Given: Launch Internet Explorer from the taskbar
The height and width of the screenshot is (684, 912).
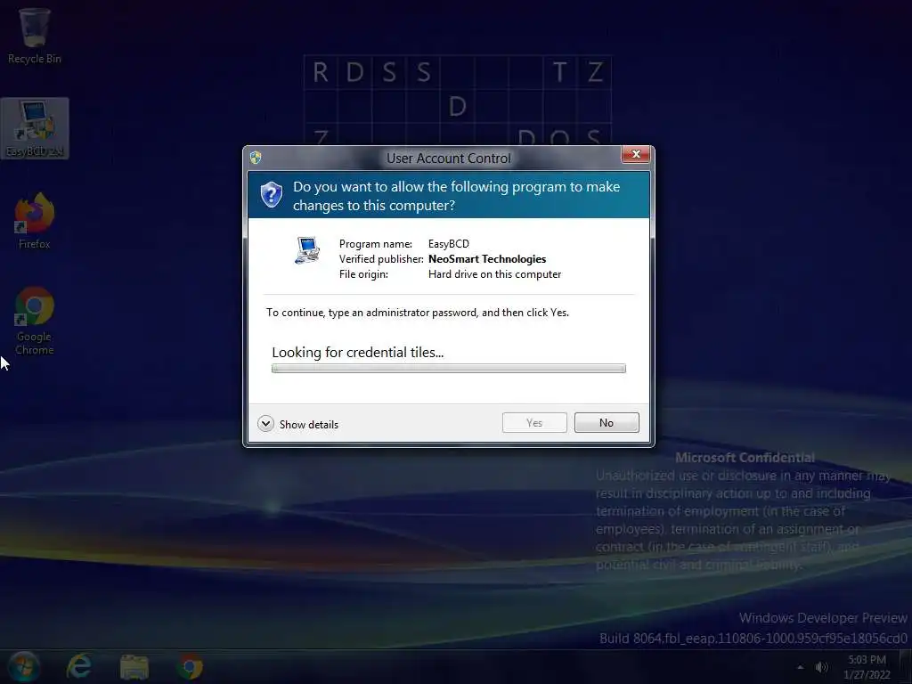Looking at the screenshot, I should click(x=78, y=666).
